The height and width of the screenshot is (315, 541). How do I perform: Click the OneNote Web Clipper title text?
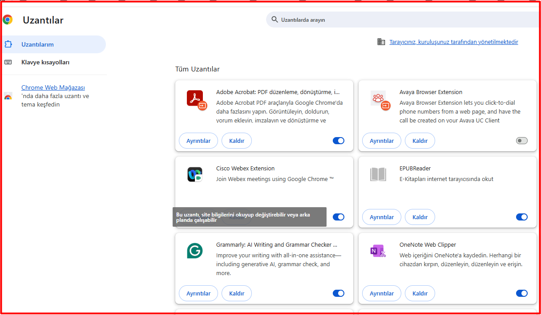428,245
